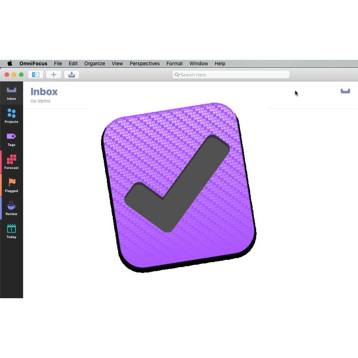
Task: Open the Apple menu
Action: 10,63
